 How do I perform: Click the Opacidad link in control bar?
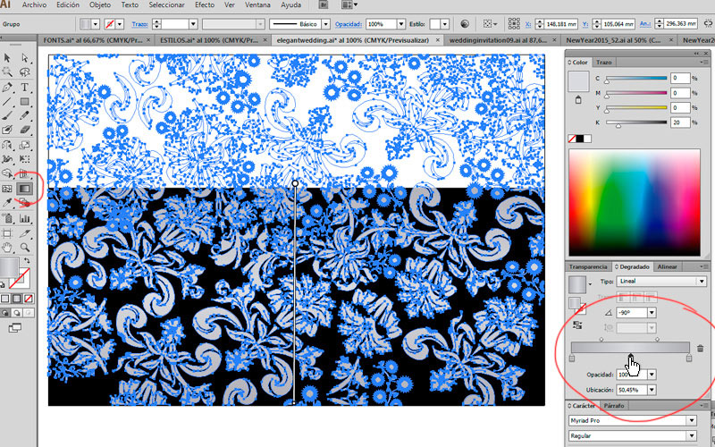tap(349, 24)
